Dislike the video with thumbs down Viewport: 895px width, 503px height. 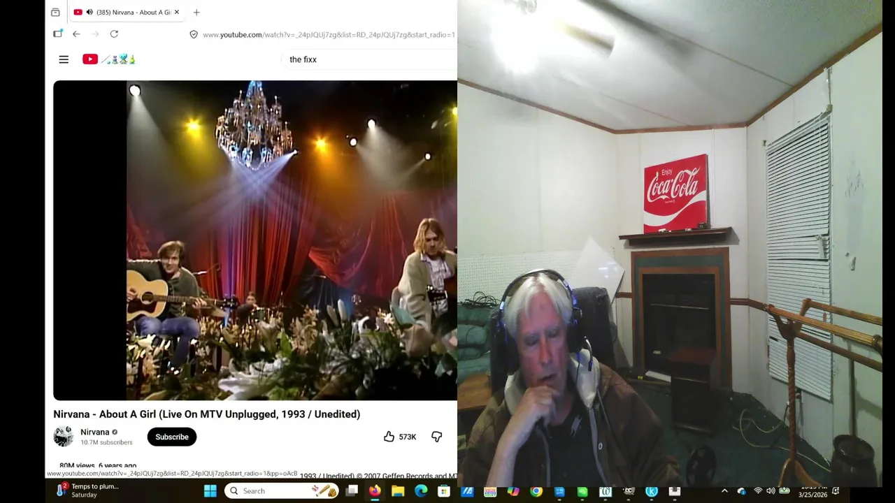[436, 437]
